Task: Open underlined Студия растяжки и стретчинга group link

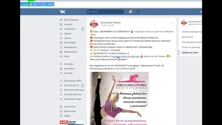Action: coord(125,56)
